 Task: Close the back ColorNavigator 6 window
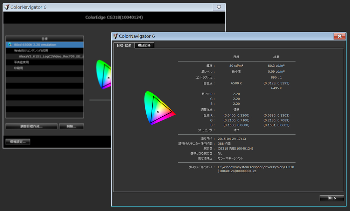click(219, 7)
